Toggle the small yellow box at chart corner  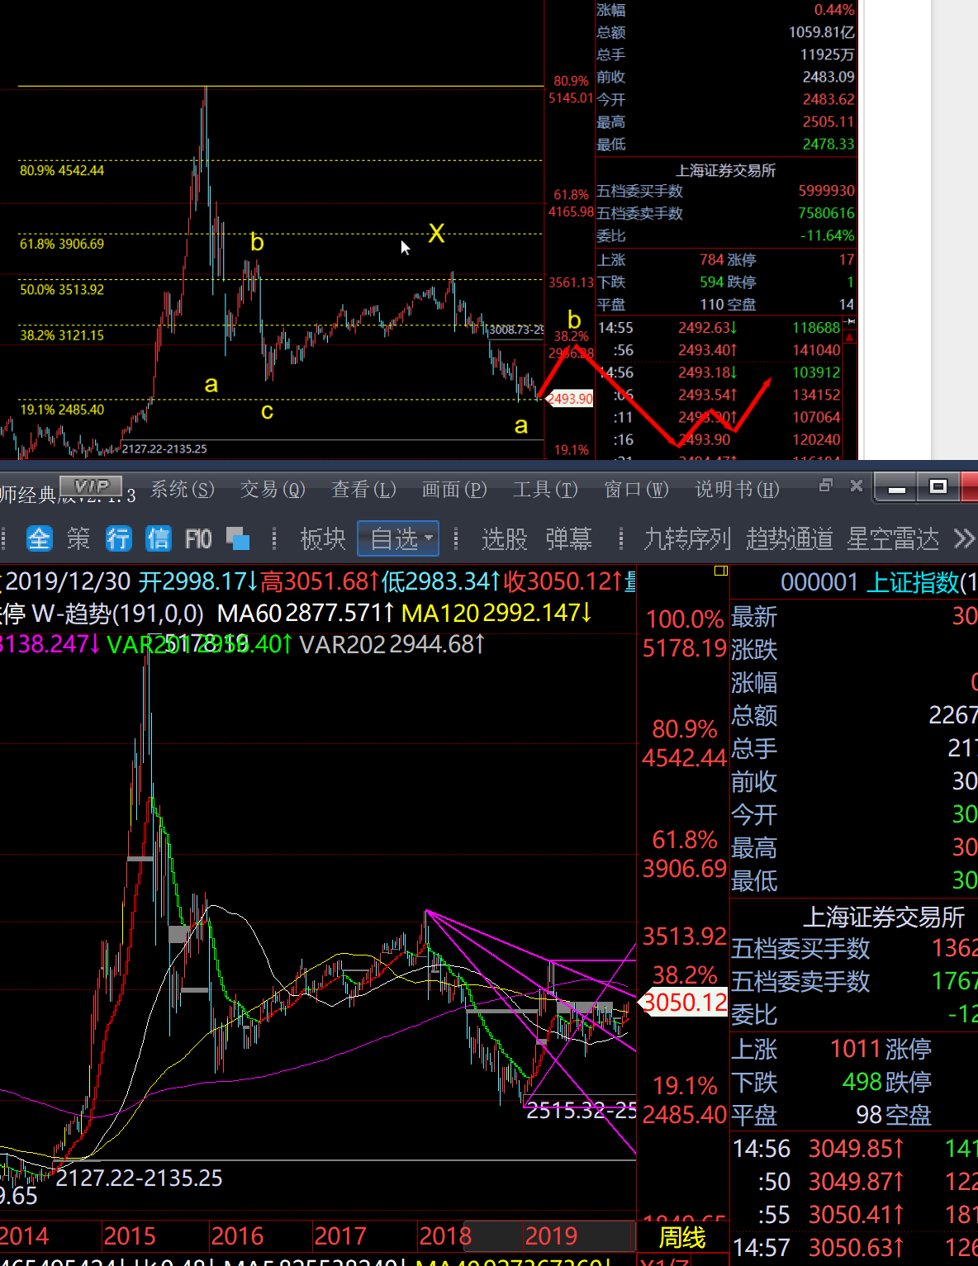pyautogui.click(x=720, y=571)
